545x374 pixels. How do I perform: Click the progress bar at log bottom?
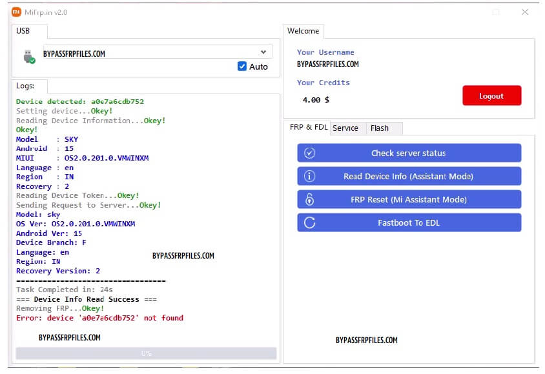[146, 353]
